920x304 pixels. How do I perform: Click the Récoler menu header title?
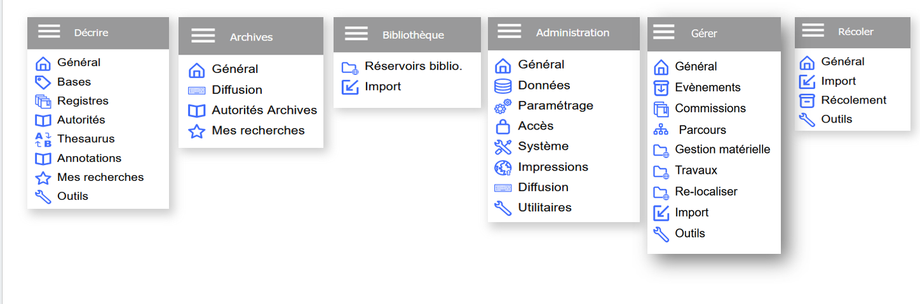click(x=855, y=32)
